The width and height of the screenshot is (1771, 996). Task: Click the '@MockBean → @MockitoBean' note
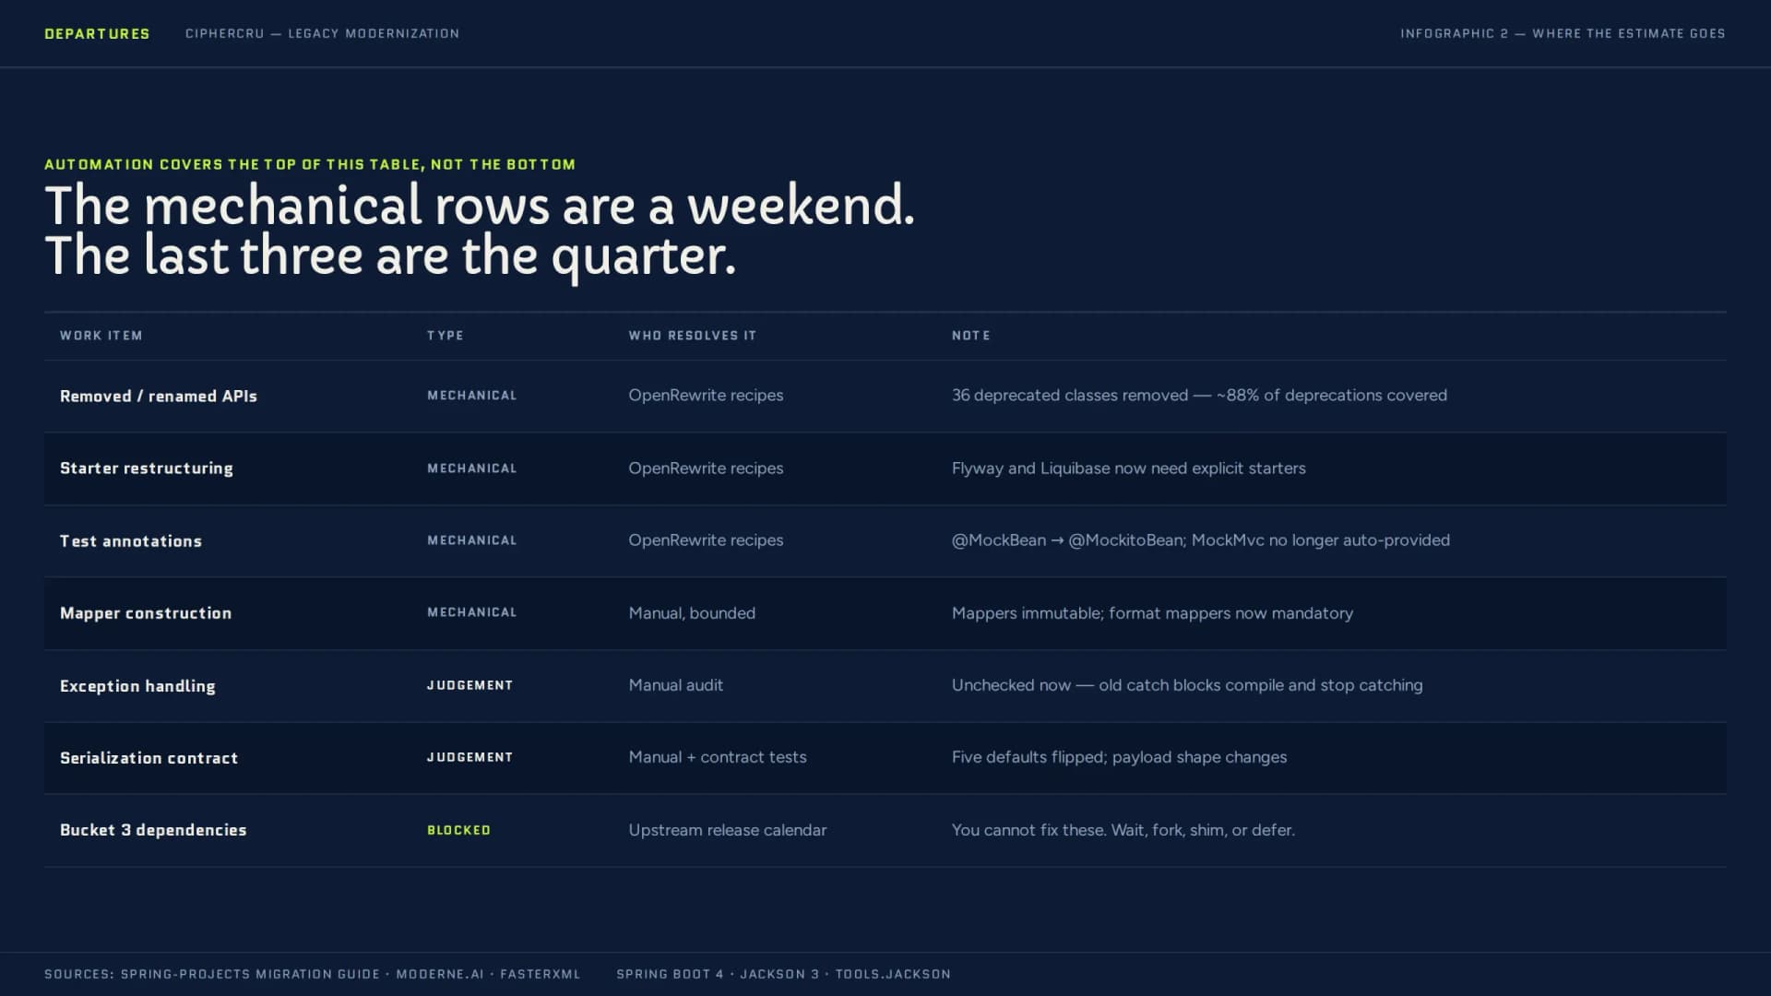[x=1201, y=540]
